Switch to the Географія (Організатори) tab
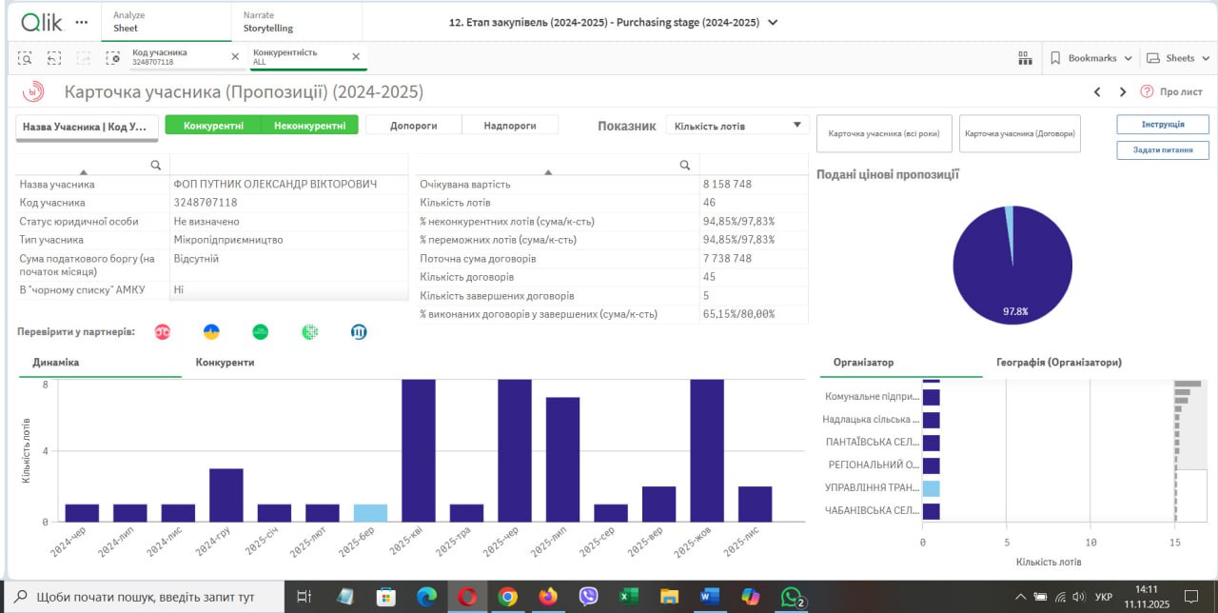This screenshot has height=613, width=1218. coord(1058,363)
